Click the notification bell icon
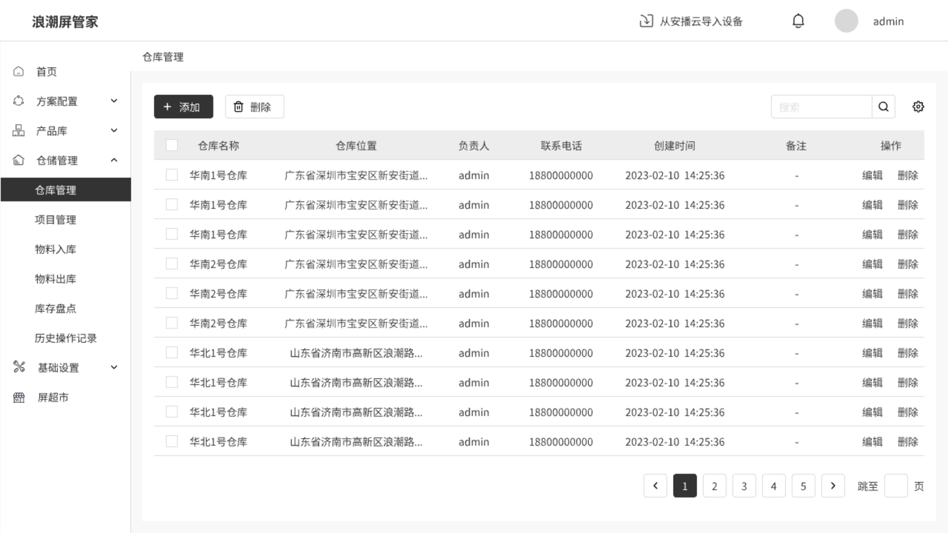 798,21
